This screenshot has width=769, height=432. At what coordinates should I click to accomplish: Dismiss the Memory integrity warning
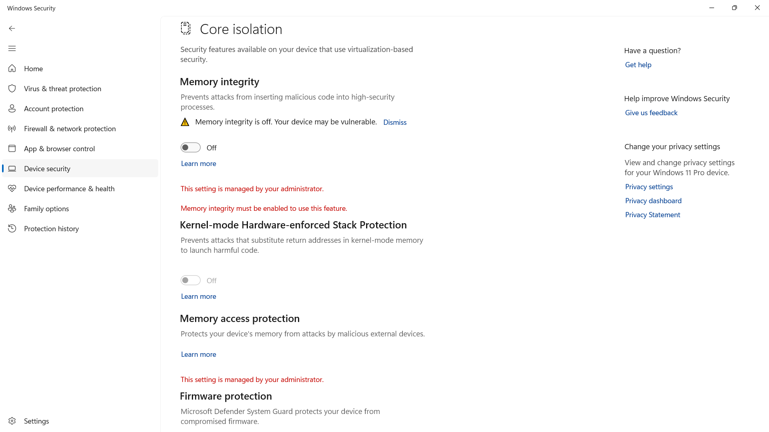pos(395,122)
